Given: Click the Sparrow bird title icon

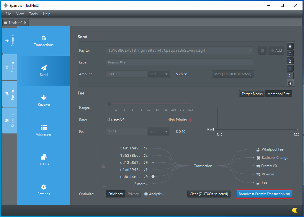Looking at the screenshot, I should coord(6,5).
